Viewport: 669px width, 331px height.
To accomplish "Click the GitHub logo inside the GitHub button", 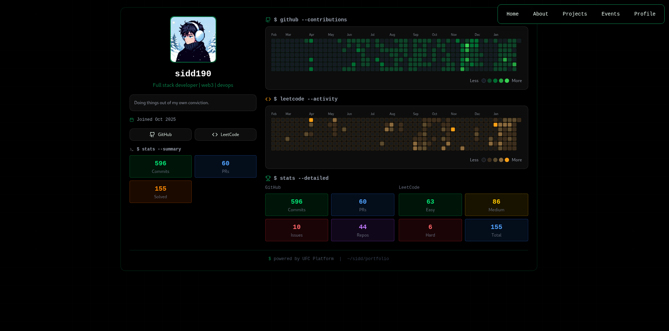I will click(x=152, y=135).
